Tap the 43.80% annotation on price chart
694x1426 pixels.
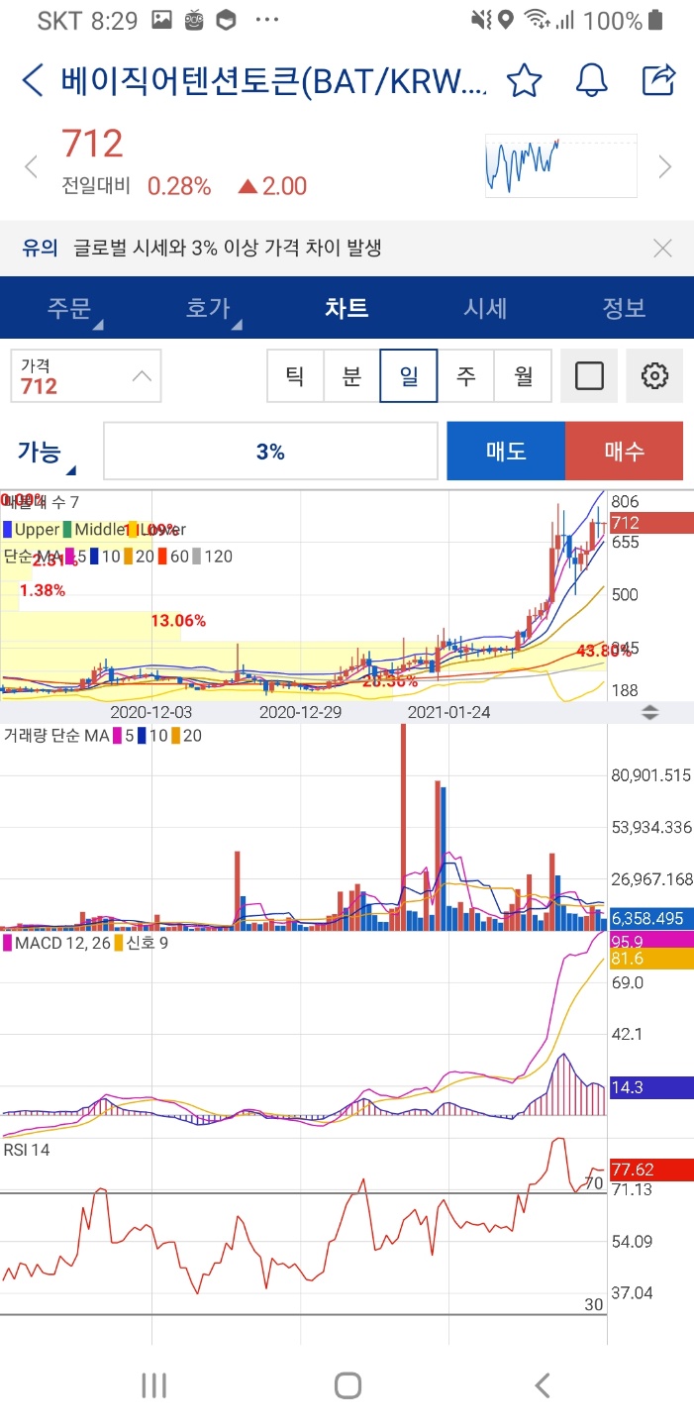point(604,651)
